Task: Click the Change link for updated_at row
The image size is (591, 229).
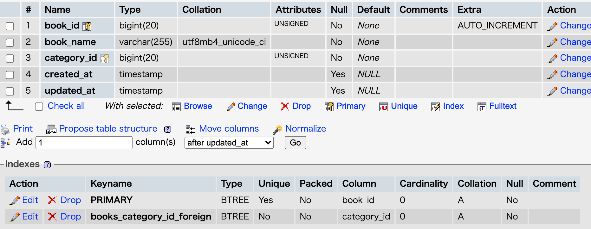Action: pyautogui.click(x=575, y=91)
